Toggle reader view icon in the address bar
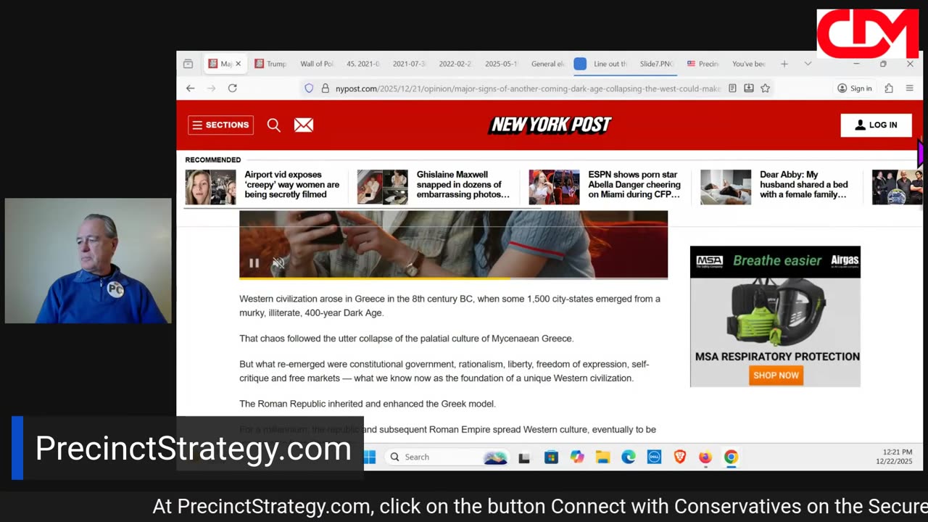 tap(732, 88)
